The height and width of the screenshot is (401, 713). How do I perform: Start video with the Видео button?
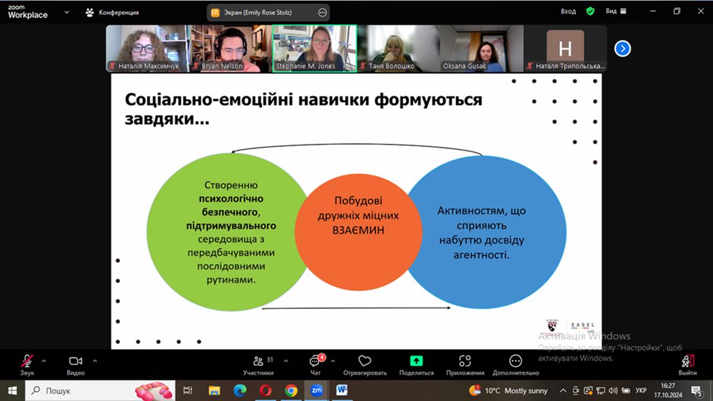[x=76, y=365]
